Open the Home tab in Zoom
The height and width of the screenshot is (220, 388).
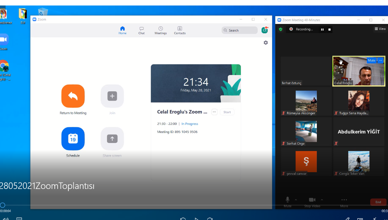(x=123, y=30)
